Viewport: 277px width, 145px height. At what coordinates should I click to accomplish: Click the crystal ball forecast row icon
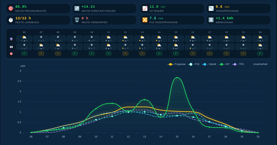point(11,39)
